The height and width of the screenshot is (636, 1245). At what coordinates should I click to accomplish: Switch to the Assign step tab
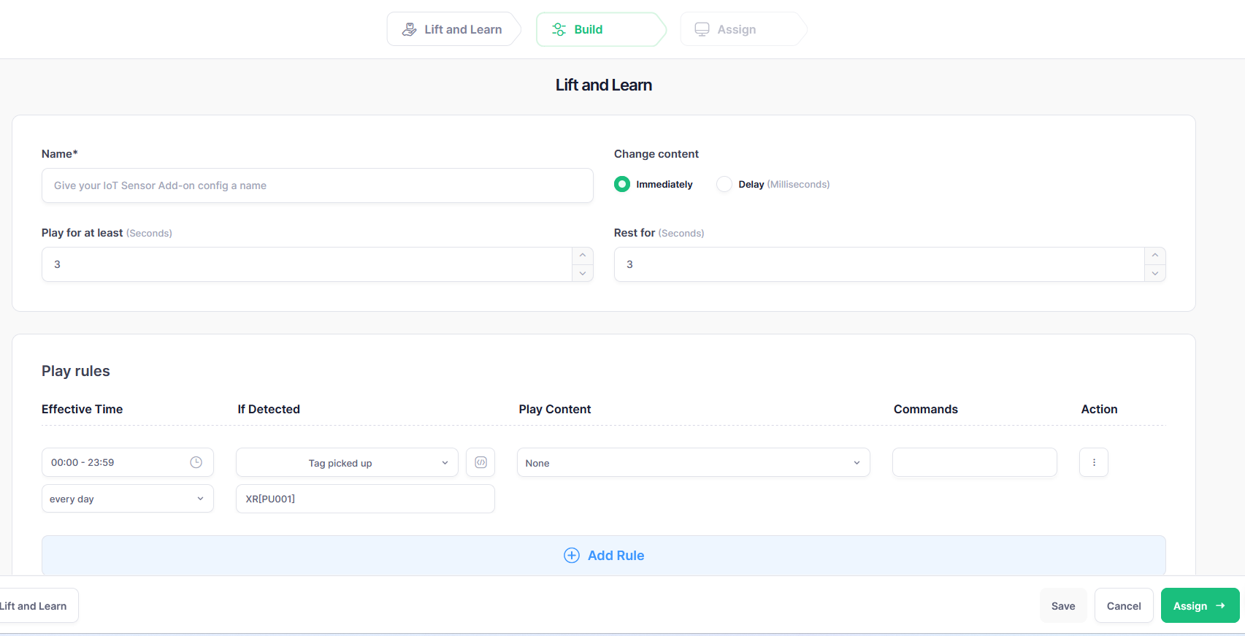736,29
